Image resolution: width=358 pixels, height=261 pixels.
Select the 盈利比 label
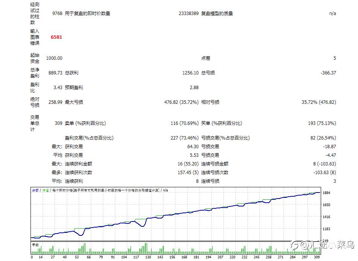click(35, 88)
